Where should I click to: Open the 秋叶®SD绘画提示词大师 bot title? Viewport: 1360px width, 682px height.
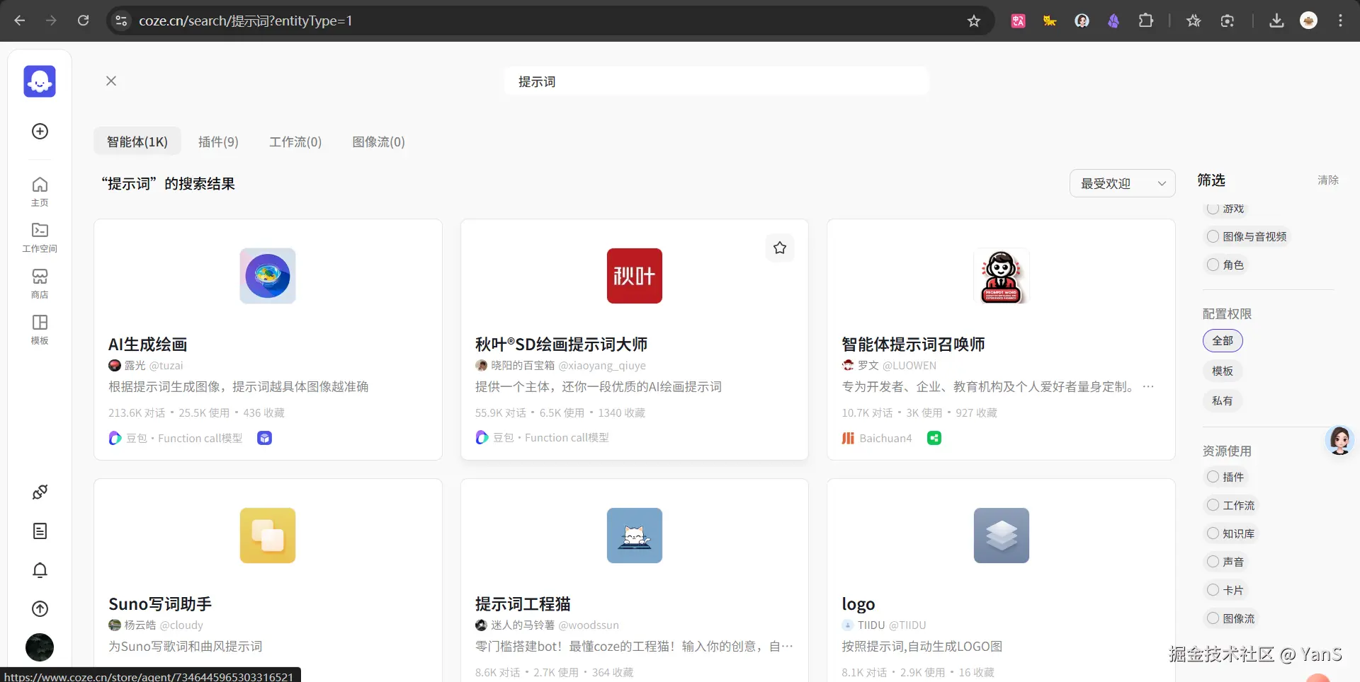pos(562,345)
